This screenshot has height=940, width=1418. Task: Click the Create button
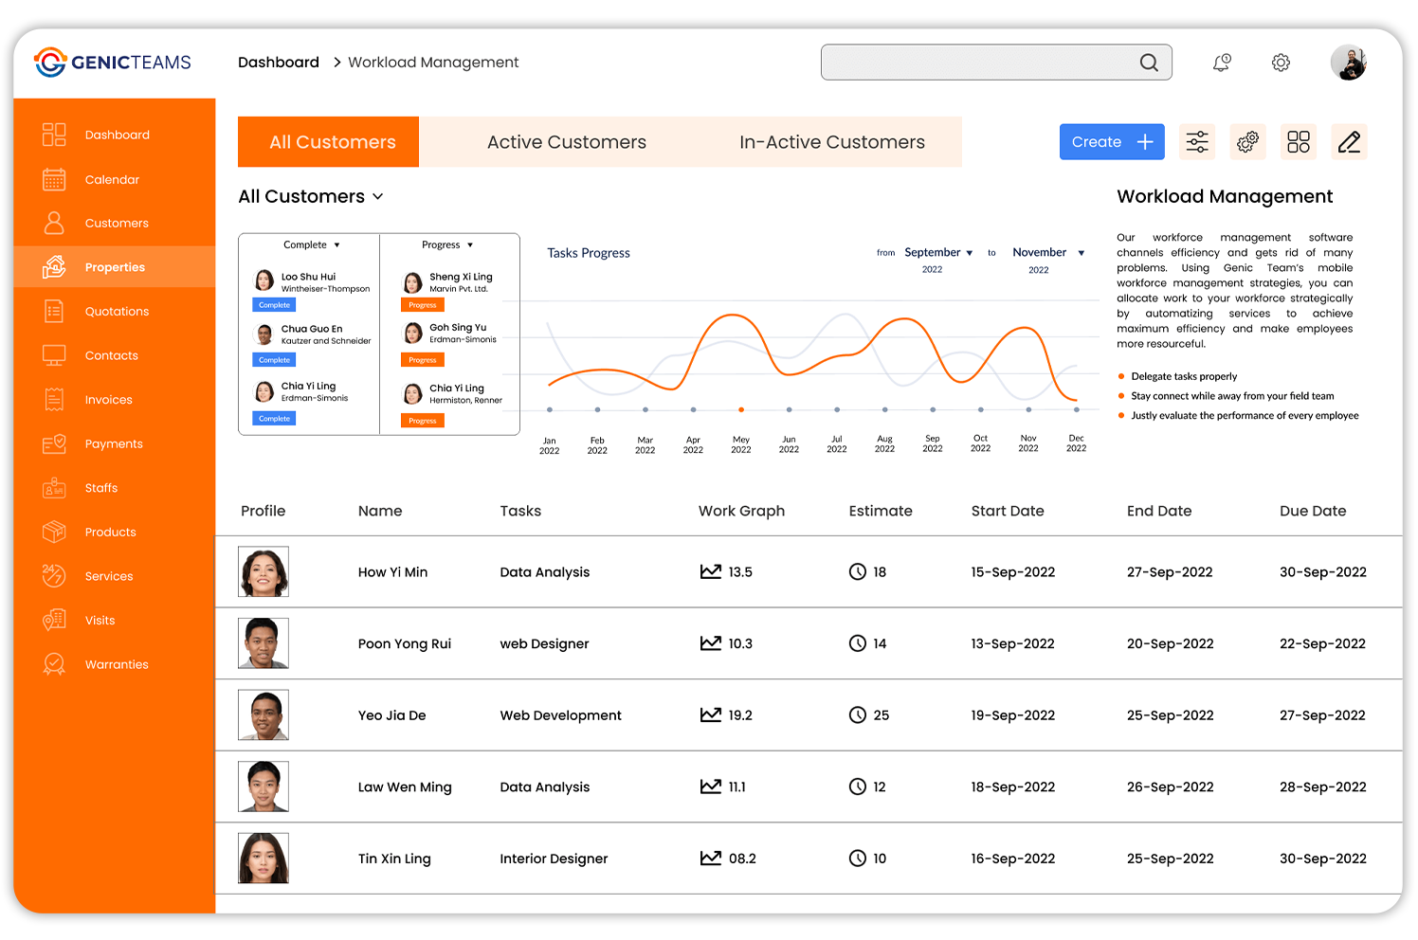[1112, 142]
